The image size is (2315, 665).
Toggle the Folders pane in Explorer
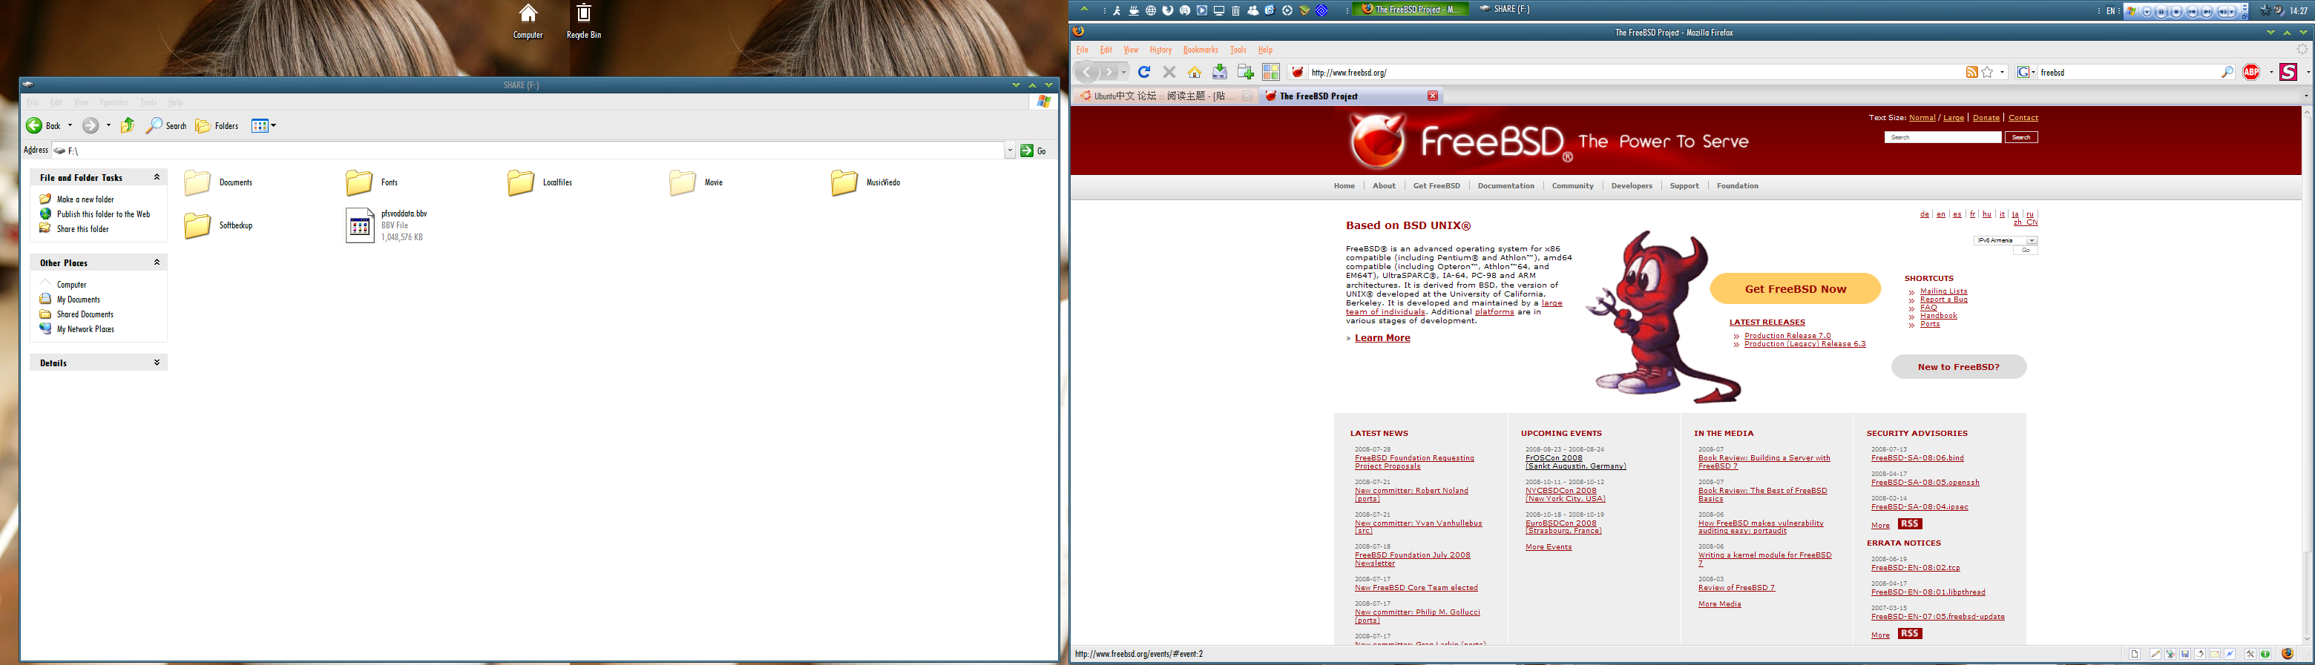[217, 125]
